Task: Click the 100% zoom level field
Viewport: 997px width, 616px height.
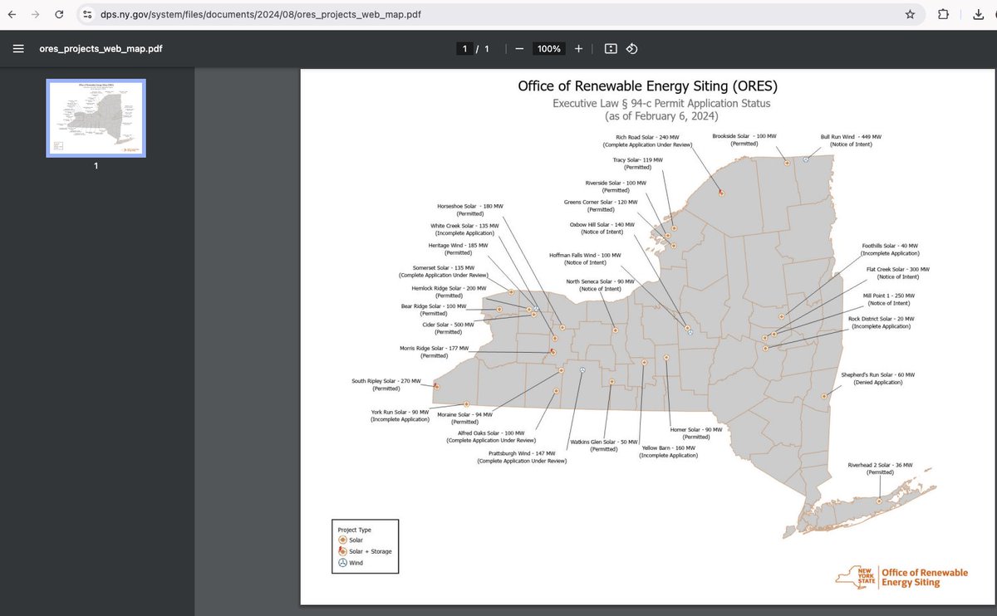Action: 549,49
